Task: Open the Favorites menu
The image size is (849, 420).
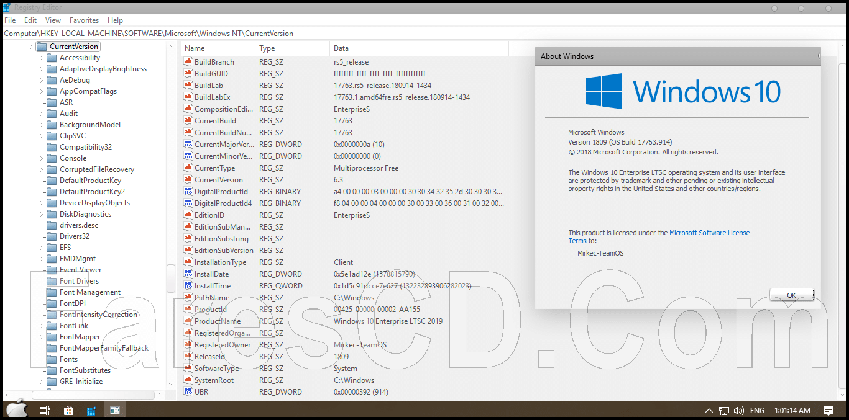Action: point(85,20)
